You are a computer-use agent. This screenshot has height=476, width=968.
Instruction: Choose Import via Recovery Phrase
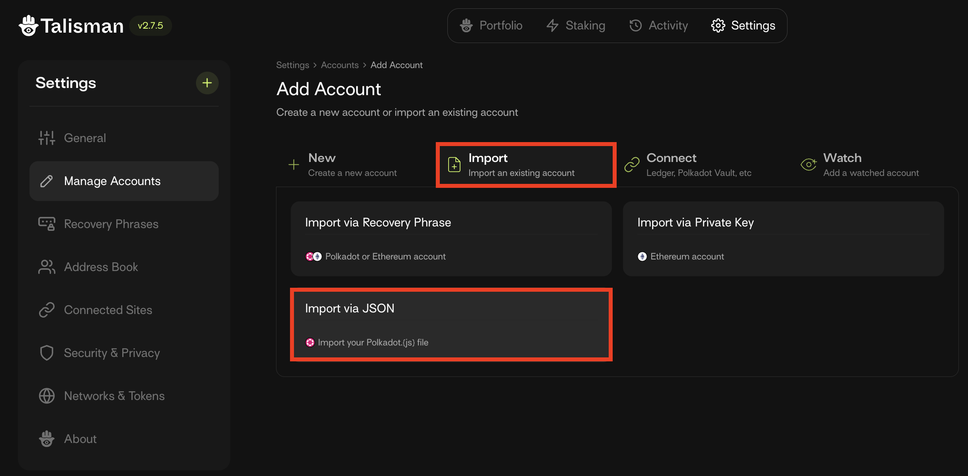point(451,238)
